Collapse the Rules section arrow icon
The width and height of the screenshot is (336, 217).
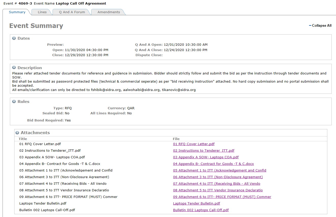click(14, 102)
